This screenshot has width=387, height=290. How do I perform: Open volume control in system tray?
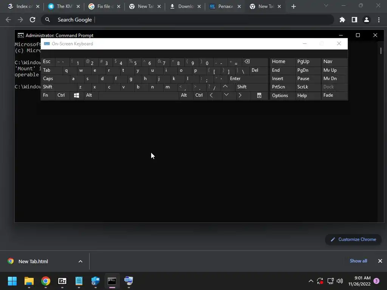(x=340, y=281)
